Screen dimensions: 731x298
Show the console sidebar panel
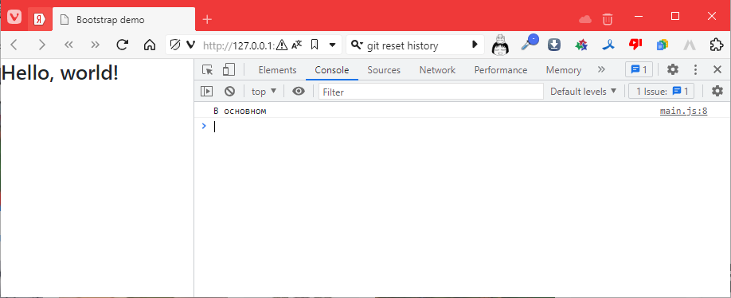(x=206, y=92)
